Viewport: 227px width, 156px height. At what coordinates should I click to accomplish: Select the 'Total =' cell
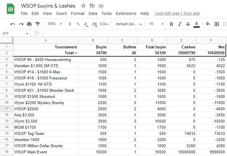pyautogui.click(x=46, y=53)
